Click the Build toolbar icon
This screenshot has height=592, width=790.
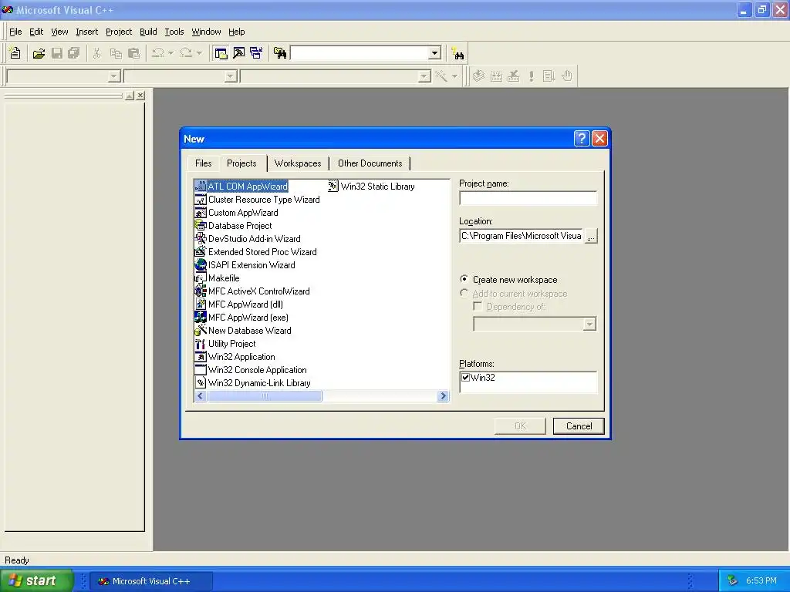[496, 76]
